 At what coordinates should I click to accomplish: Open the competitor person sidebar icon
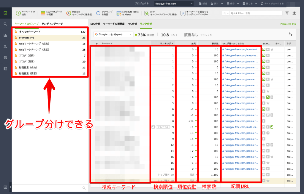tap(5, 47)
